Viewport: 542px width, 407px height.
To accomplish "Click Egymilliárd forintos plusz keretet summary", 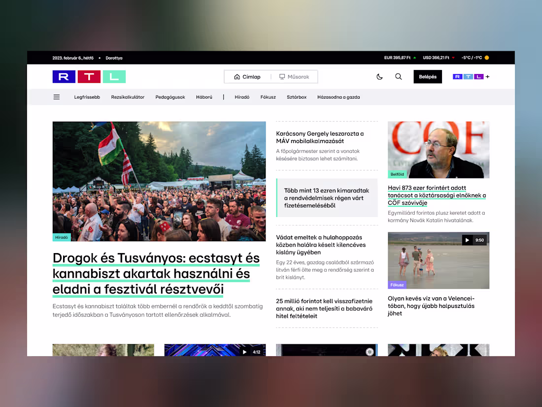I will [436, 217].
